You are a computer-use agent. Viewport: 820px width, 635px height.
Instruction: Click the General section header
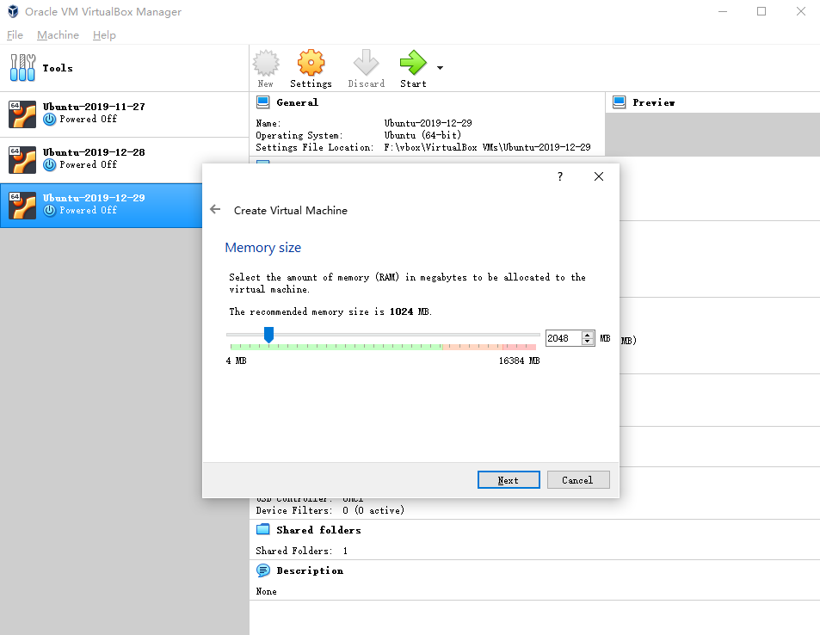pos(297,102)
